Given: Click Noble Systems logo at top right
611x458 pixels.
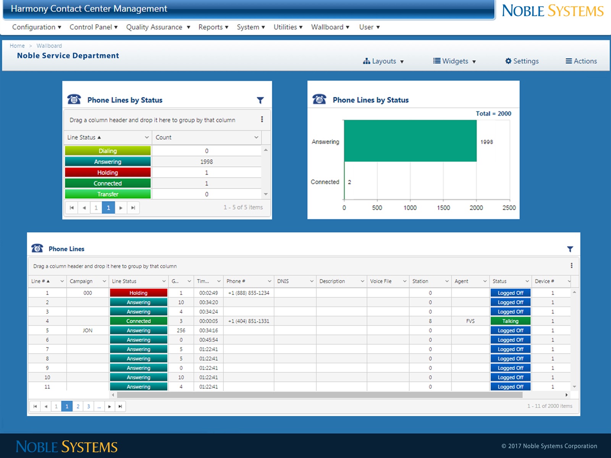Looking at the screenshot, I should pyautogui.click(x=553, y=11).
